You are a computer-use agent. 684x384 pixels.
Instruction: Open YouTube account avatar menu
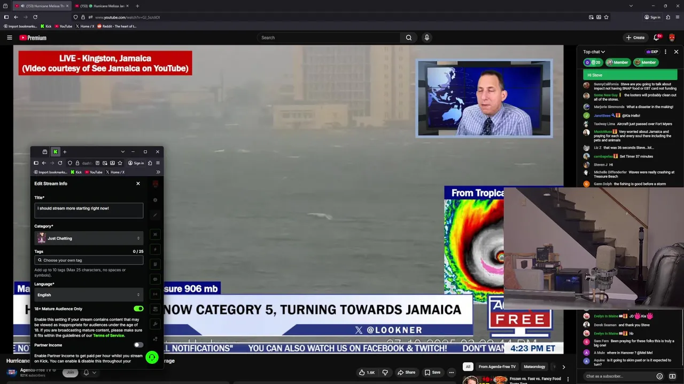[x=672, y=38]
